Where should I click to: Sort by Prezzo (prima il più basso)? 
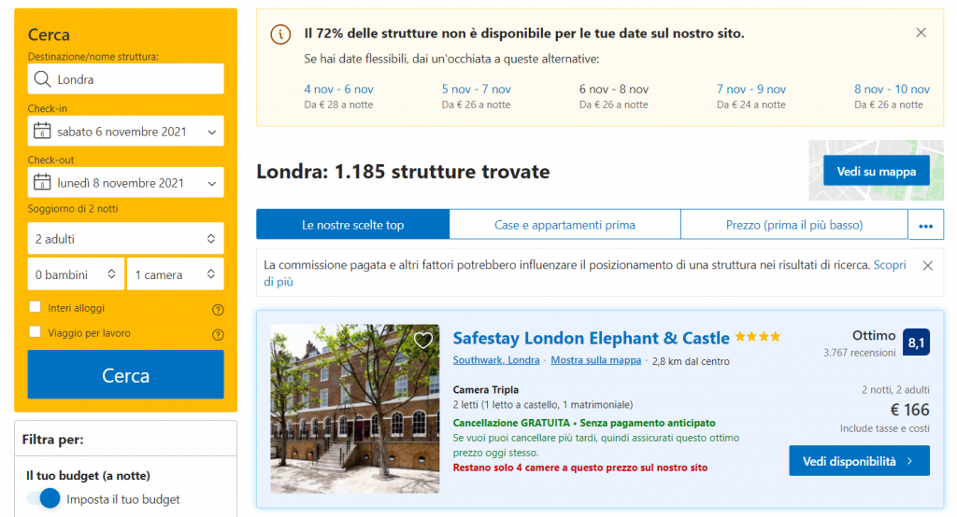[x=793, y=225]
